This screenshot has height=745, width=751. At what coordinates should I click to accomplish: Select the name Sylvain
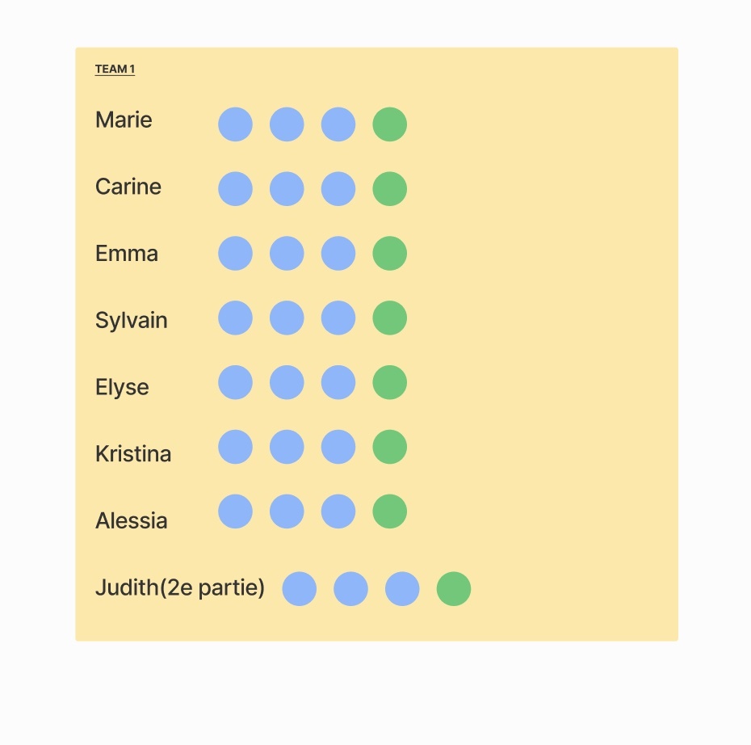pyautogui.click(x=132, y=321)
